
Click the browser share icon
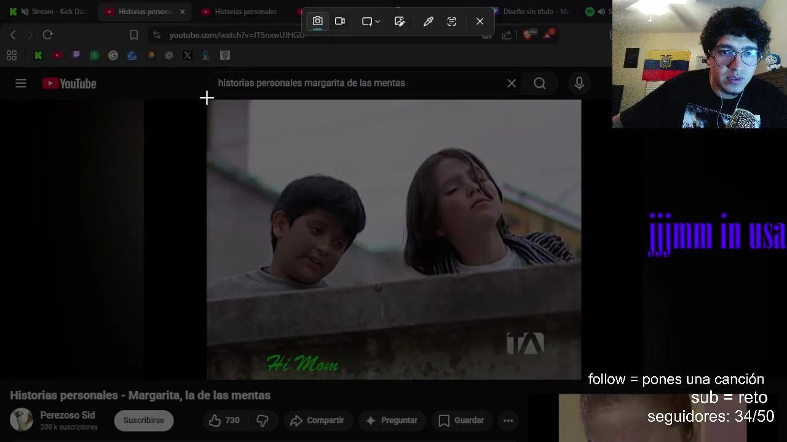point(507,35)
